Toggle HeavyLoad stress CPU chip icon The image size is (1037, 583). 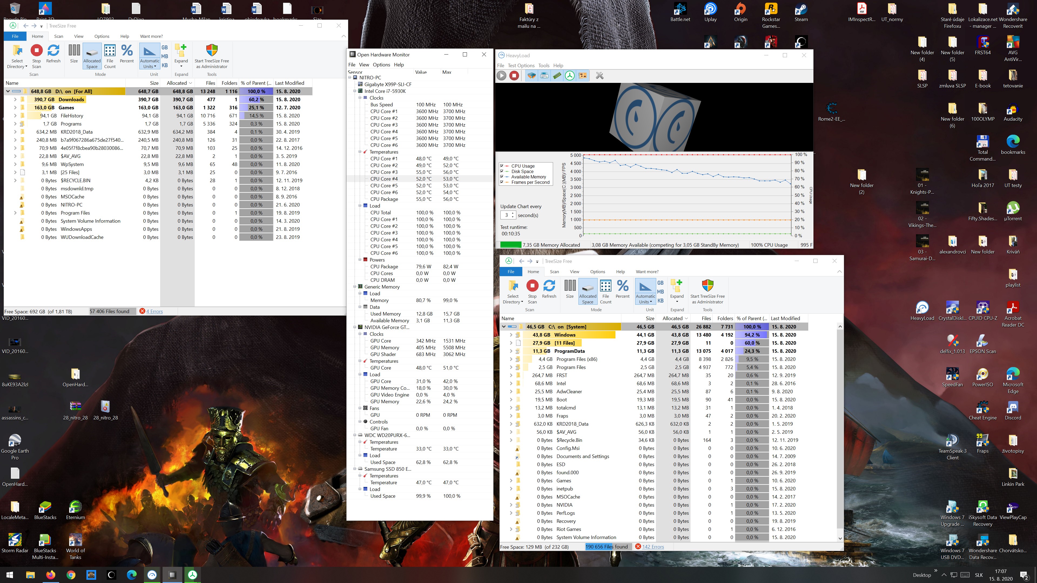click(531, 76)
